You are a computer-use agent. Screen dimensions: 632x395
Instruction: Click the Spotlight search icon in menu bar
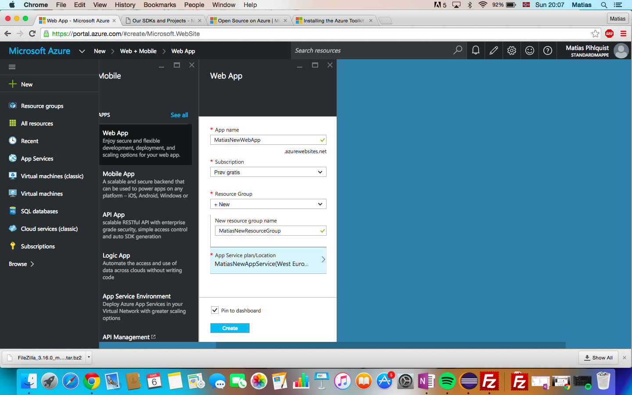click(604, 5)
